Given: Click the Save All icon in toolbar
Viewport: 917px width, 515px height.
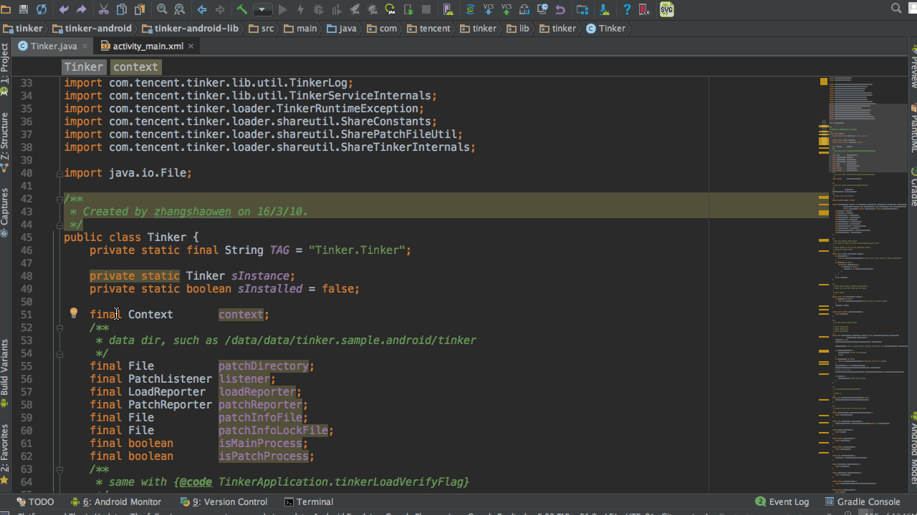Looking at the screenshot, I should (24, 9).
